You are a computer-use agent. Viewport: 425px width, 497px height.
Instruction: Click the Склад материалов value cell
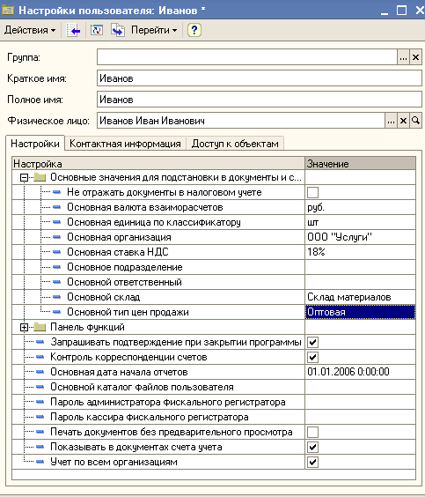[x=360, y=297]
